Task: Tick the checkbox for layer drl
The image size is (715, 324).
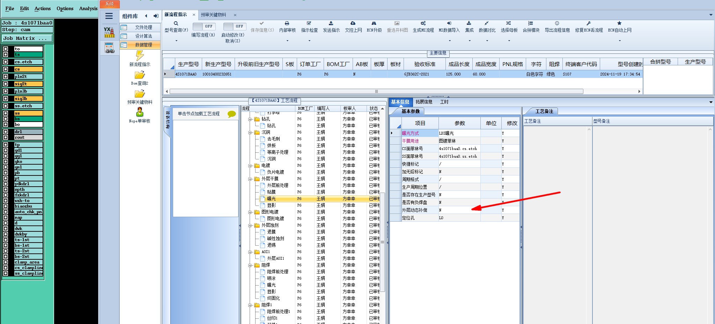Action: pos(6,132)
